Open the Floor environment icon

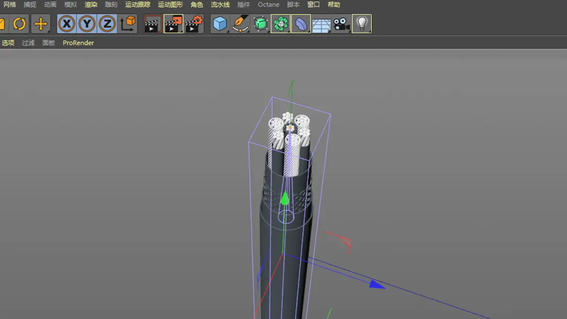(x=321, y=24)
